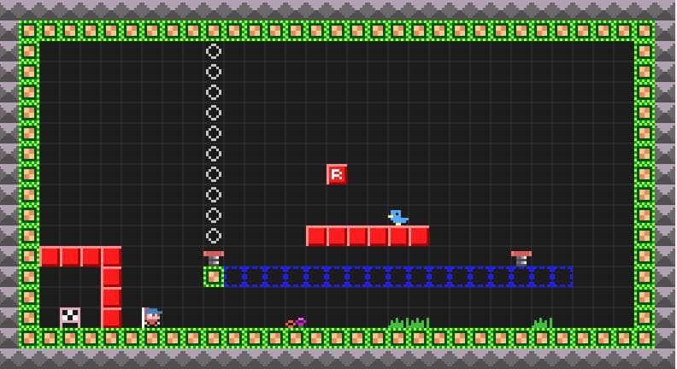Click the spring above the lone green block
Viewport: 677px width, 369px height.
[214, 258]
